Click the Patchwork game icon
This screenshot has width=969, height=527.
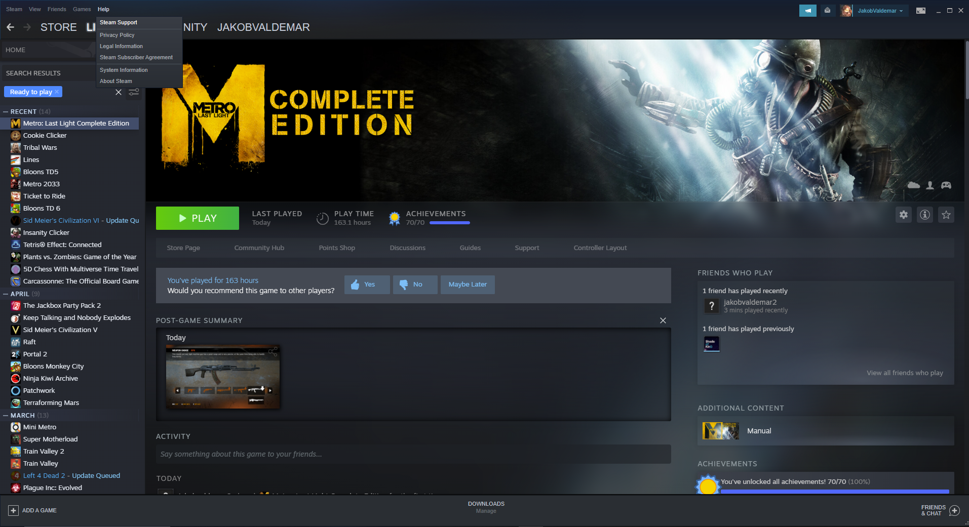[x=16, y=391]
